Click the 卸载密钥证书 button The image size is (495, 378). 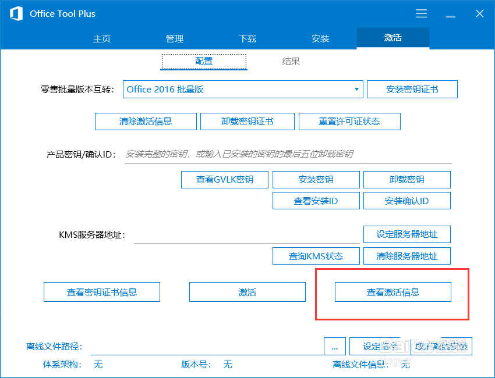(x=247, y=122)
